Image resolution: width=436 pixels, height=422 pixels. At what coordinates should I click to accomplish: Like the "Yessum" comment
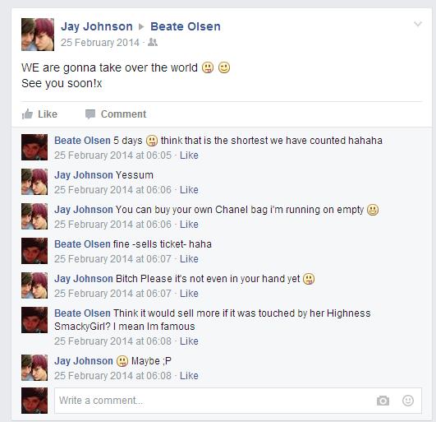(x=189, y=190)
